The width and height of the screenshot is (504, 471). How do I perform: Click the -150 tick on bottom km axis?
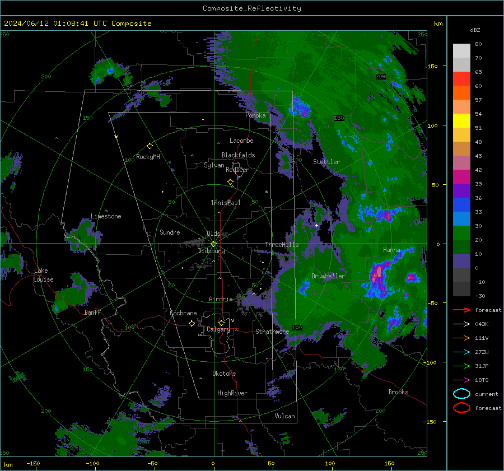click(33, 463)
